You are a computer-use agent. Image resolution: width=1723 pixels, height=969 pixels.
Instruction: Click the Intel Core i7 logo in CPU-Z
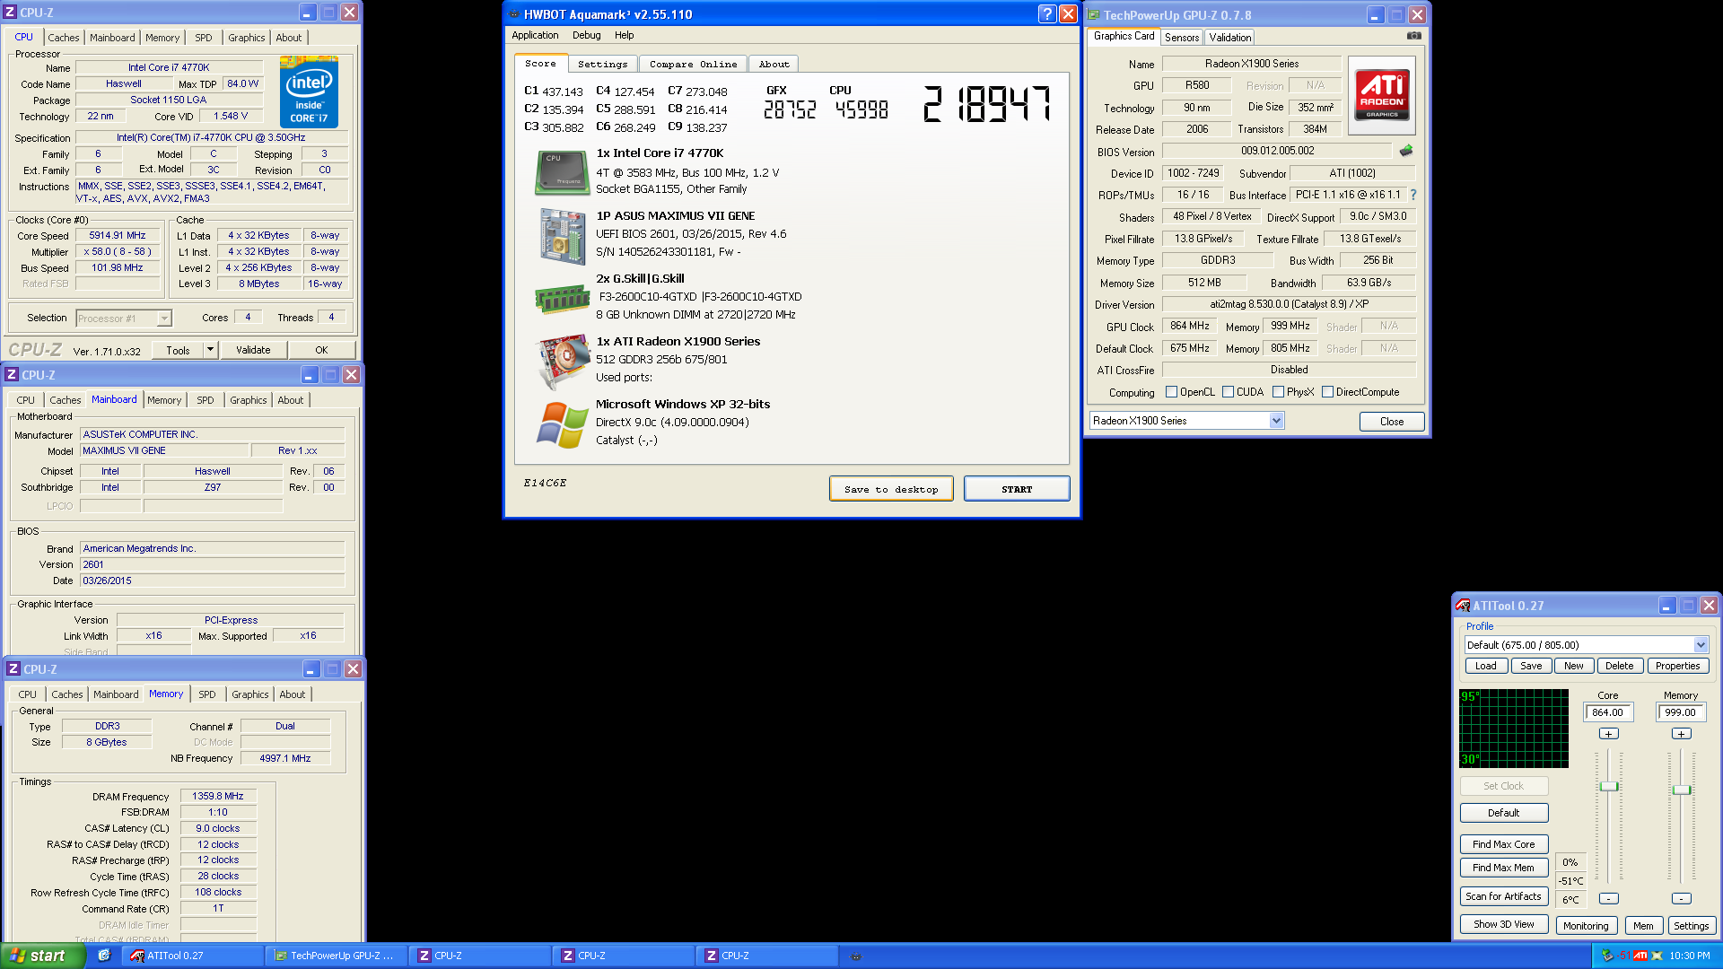(x=309, y=91)
